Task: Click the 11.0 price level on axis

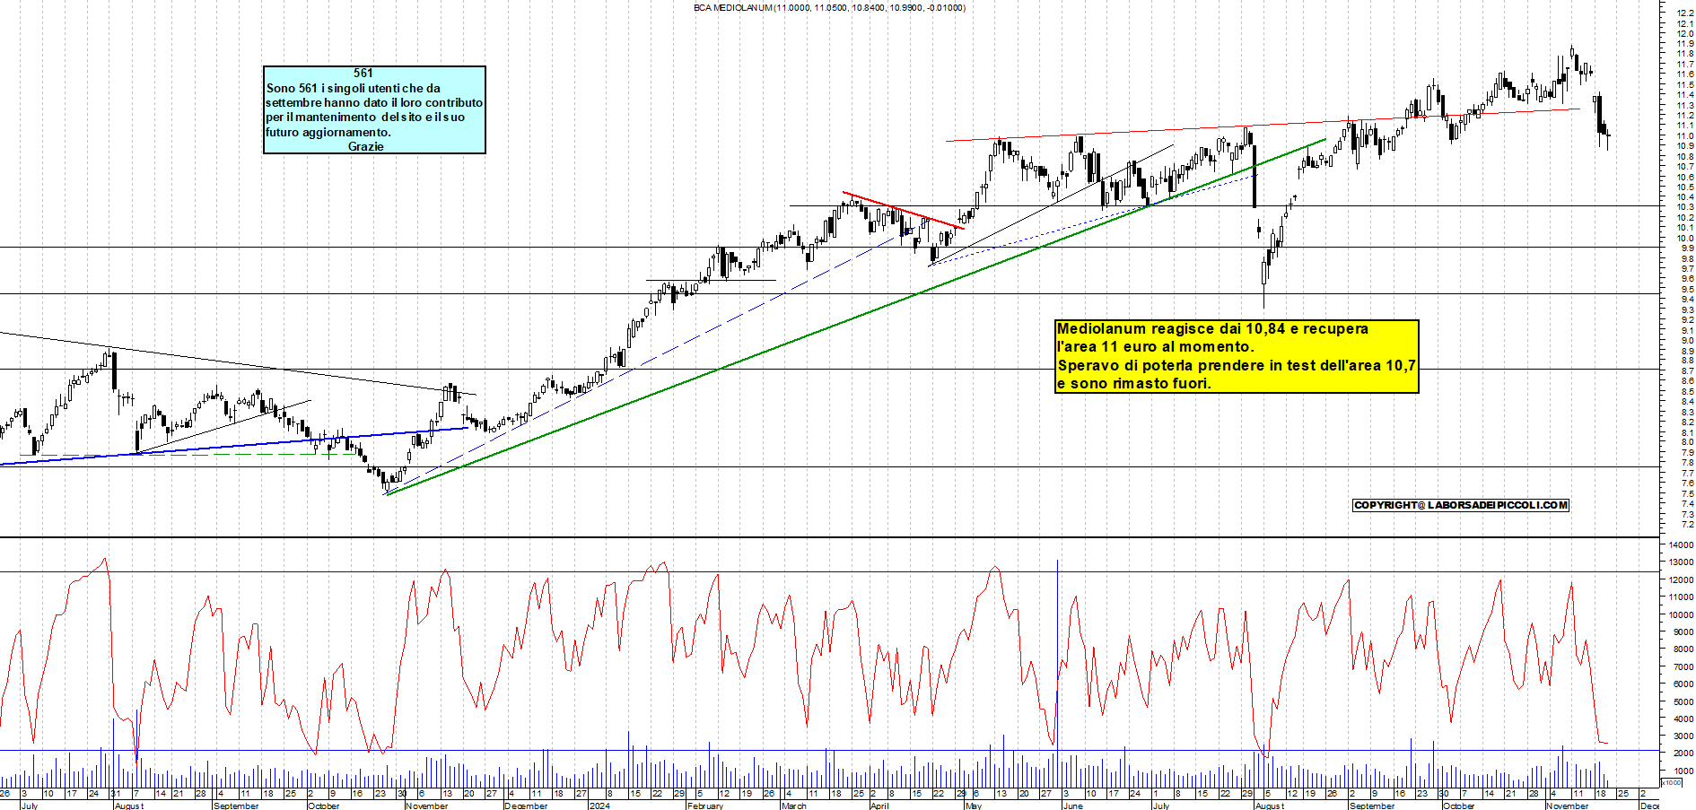Action: (1685, 136)
